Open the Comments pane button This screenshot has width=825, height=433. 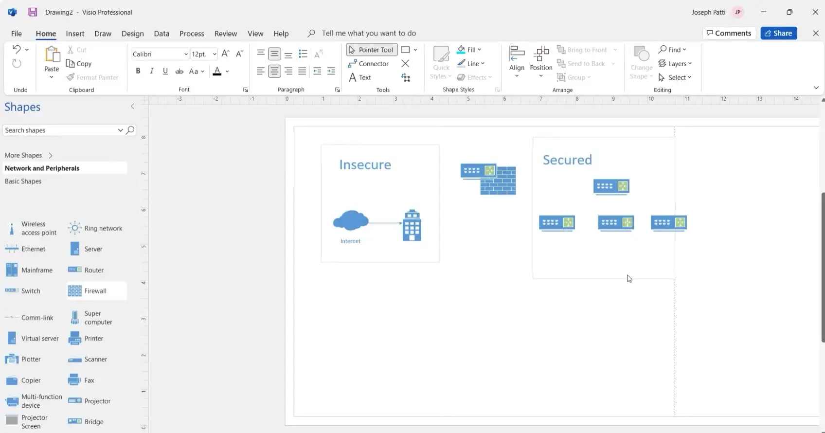[729, 33]
